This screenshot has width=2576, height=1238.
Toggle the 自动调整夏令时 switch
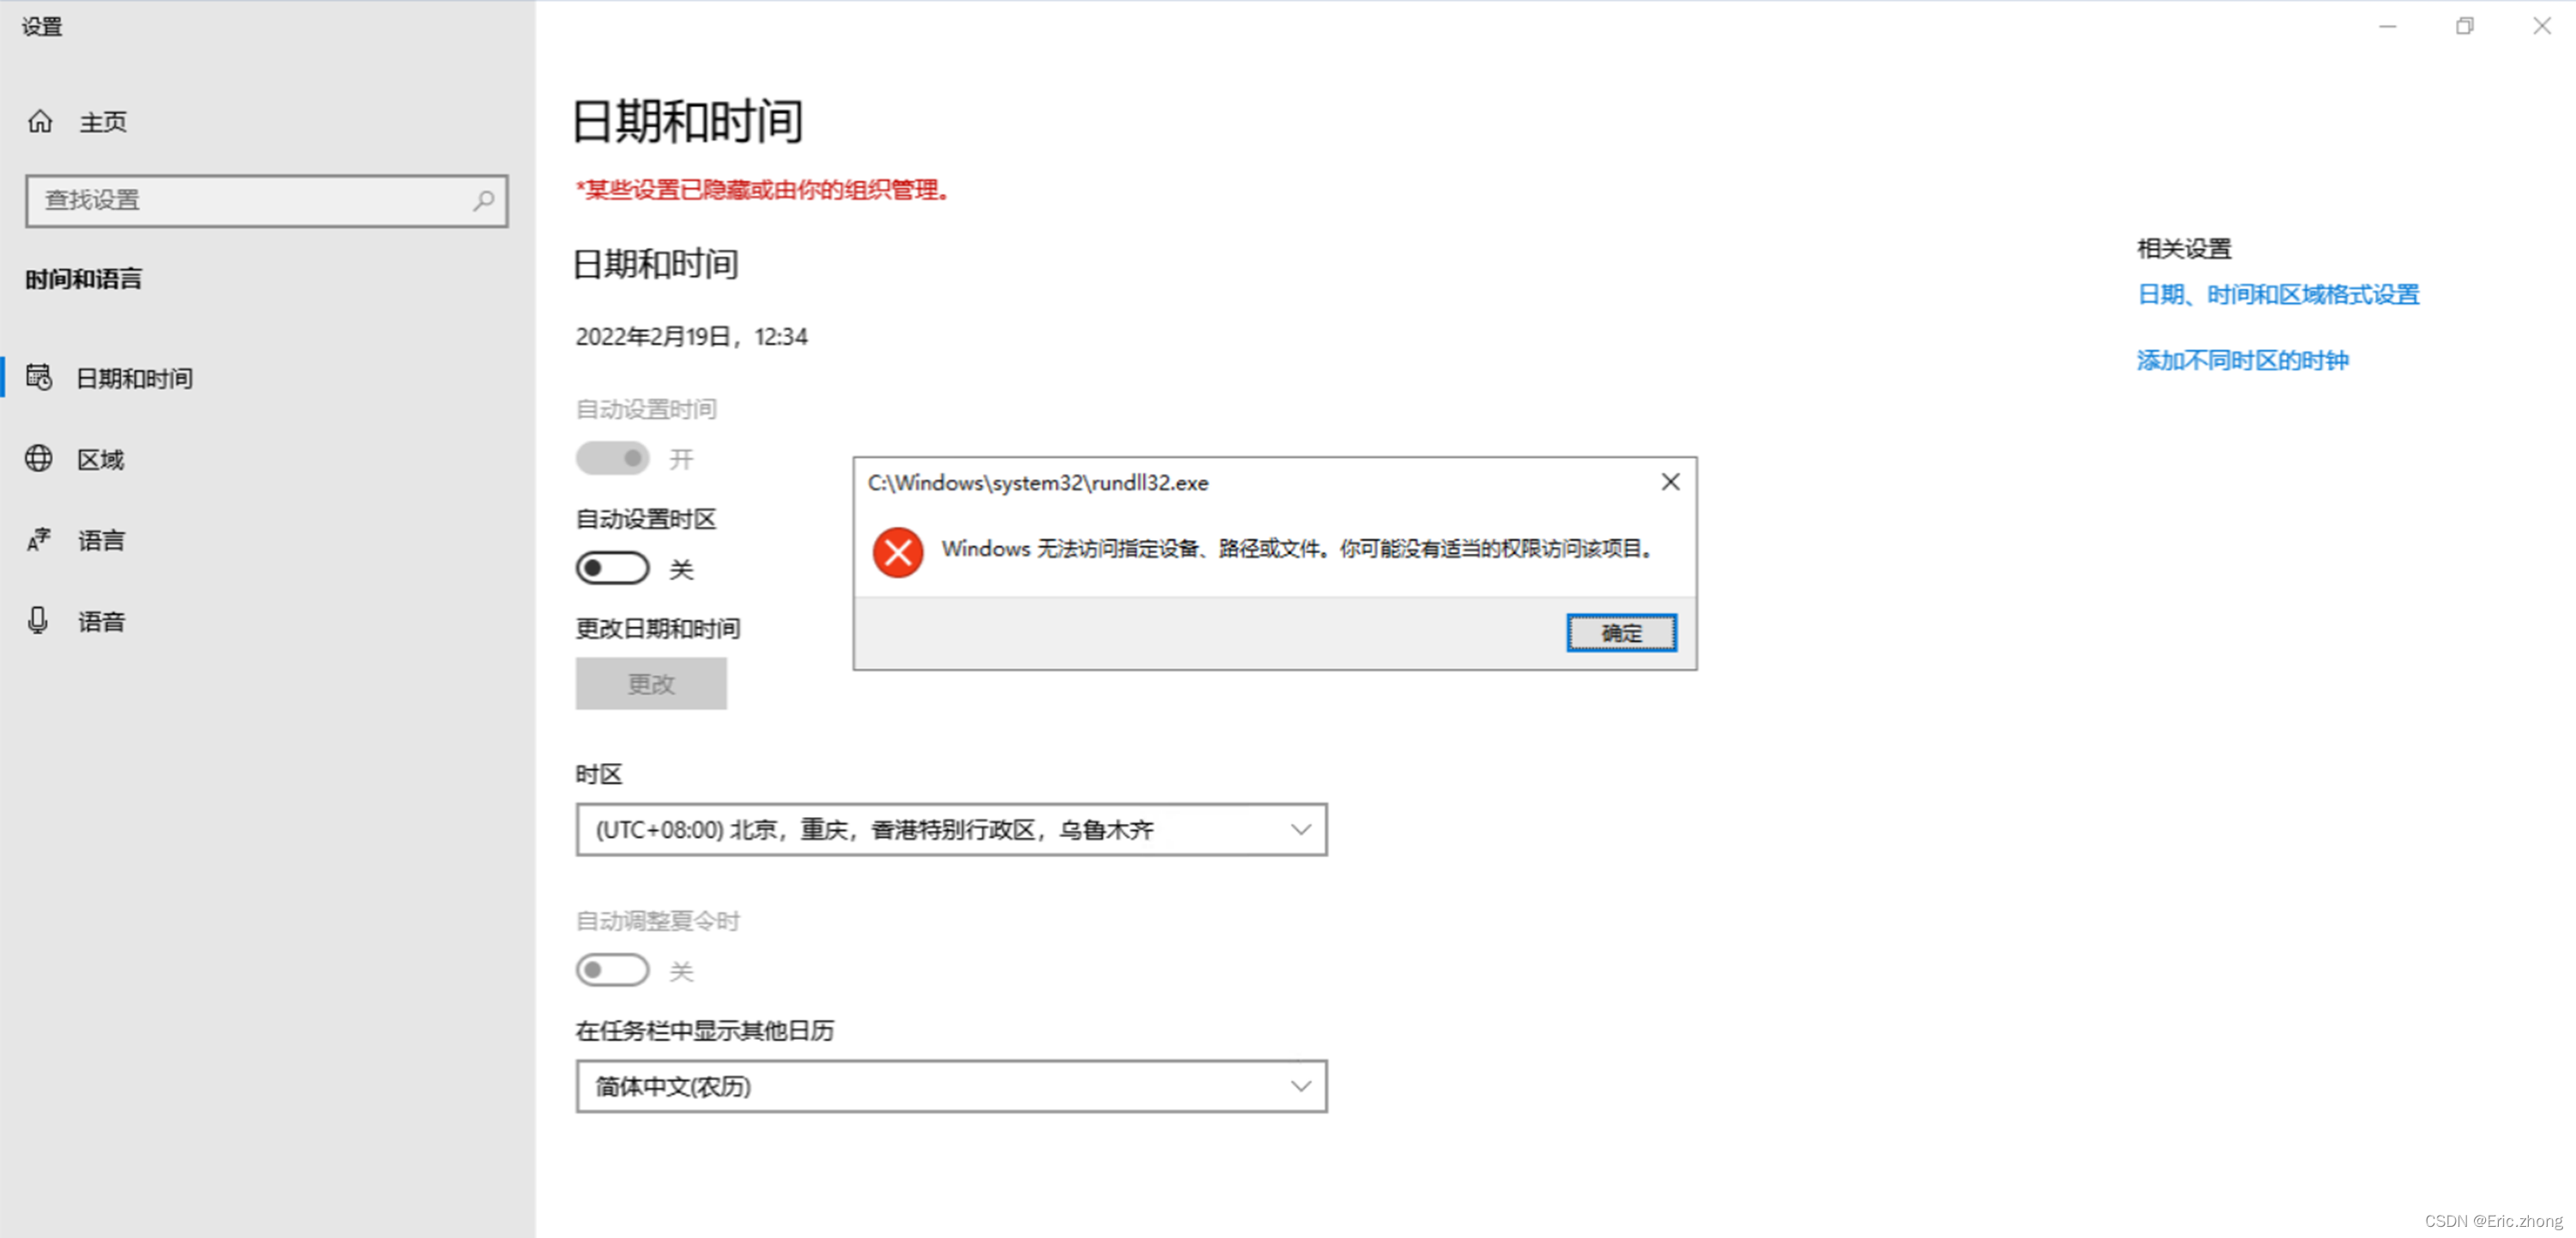coord(612,970)
